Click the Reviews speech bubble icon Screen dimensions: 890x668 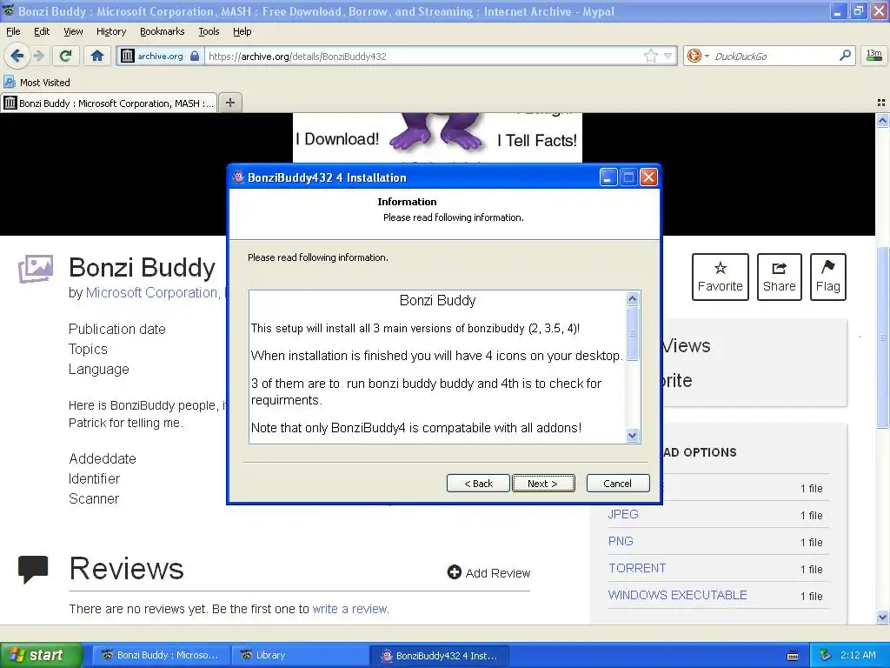pyautogui.click(x=33, y=570)
